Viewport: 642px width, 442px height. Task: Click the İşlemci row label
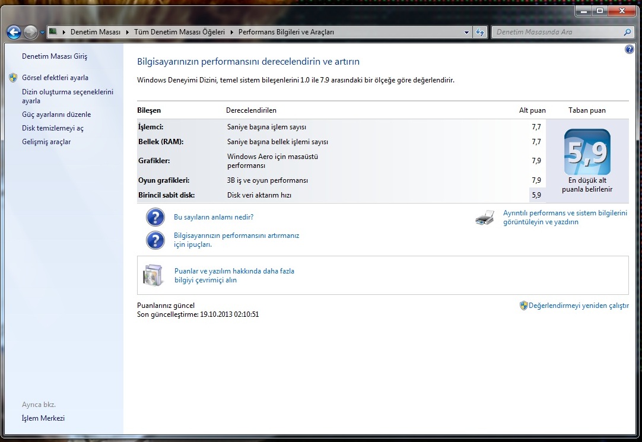tap(151, 127)
